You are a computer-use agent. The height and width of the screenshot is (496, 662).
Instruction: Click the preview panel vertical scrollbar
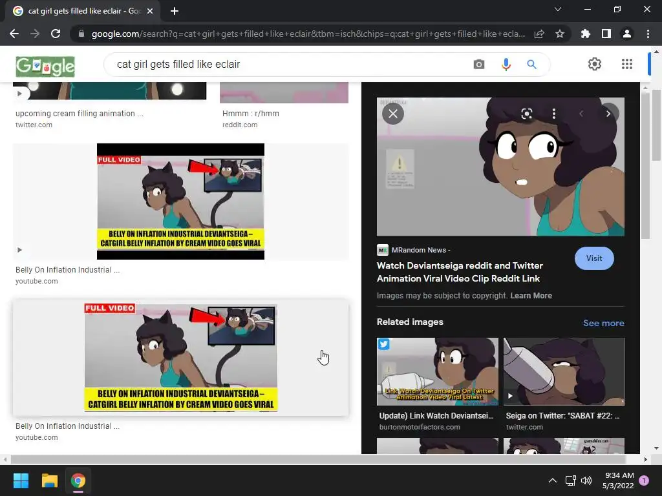click(x=645, y=165)
